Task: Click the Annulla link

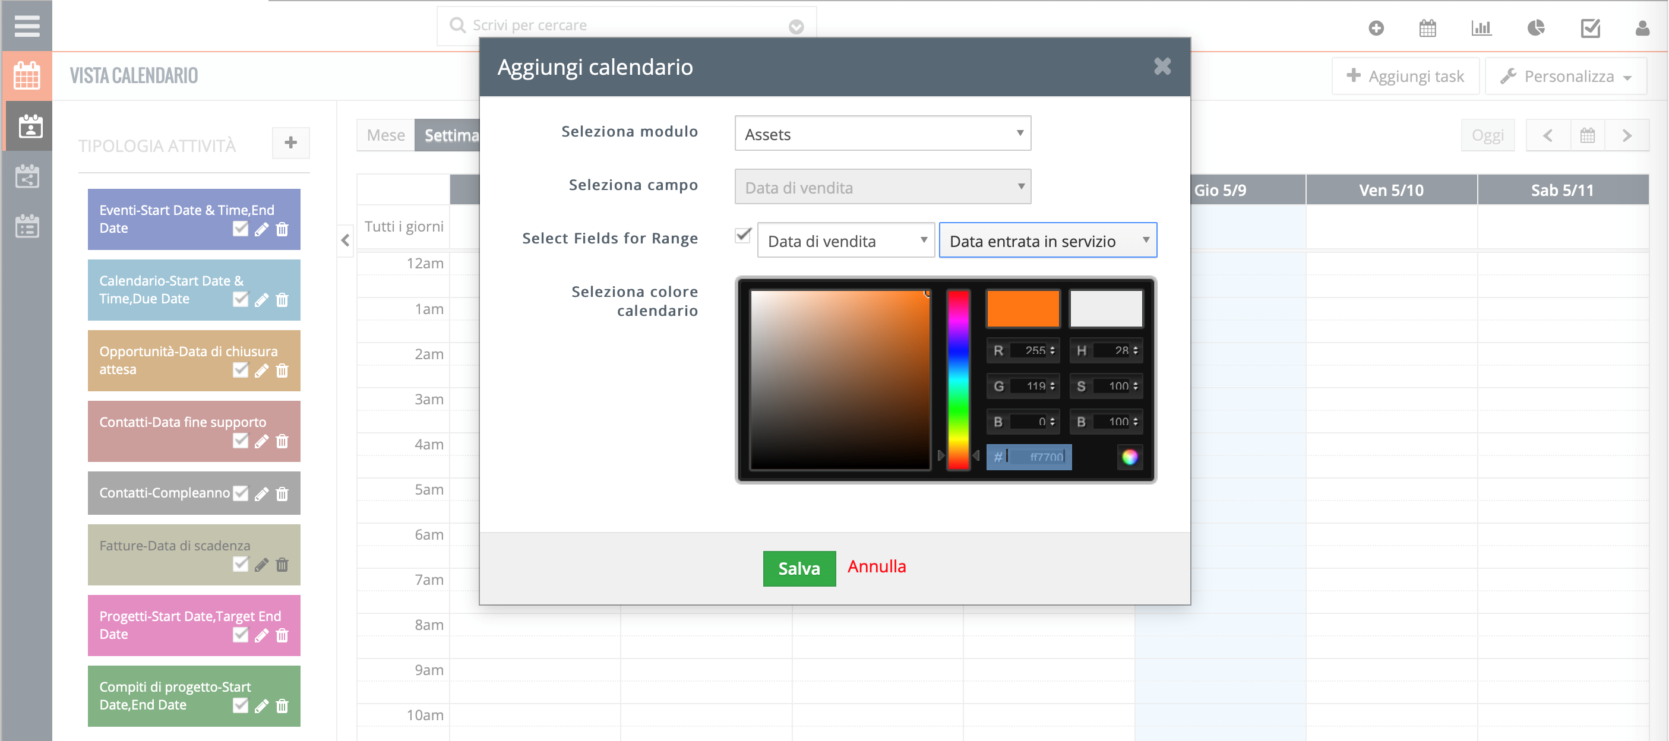Action: pos(877,566)
